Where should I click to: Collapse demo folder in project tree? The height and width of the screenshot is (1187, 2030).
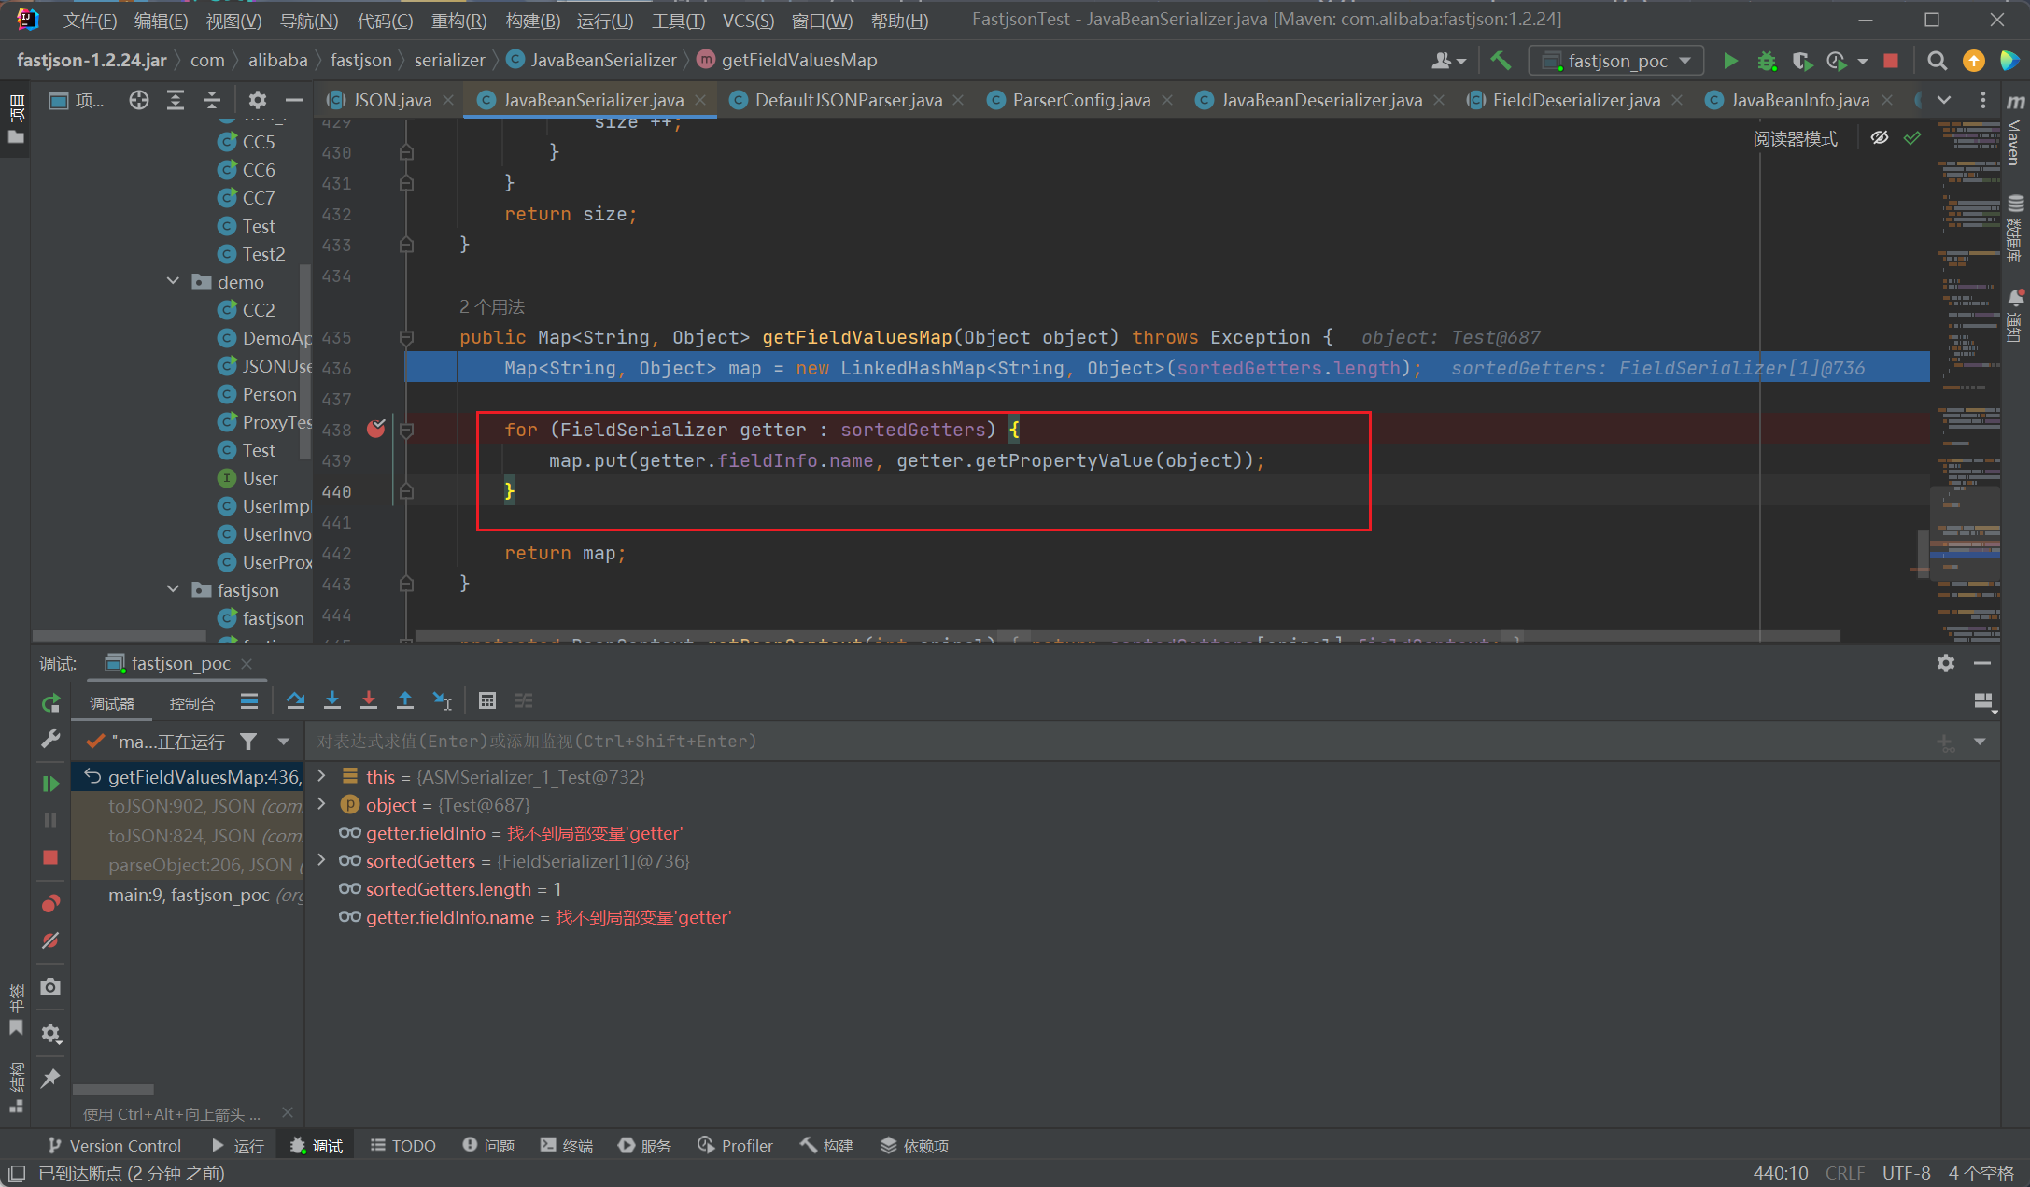click(173, 281)
